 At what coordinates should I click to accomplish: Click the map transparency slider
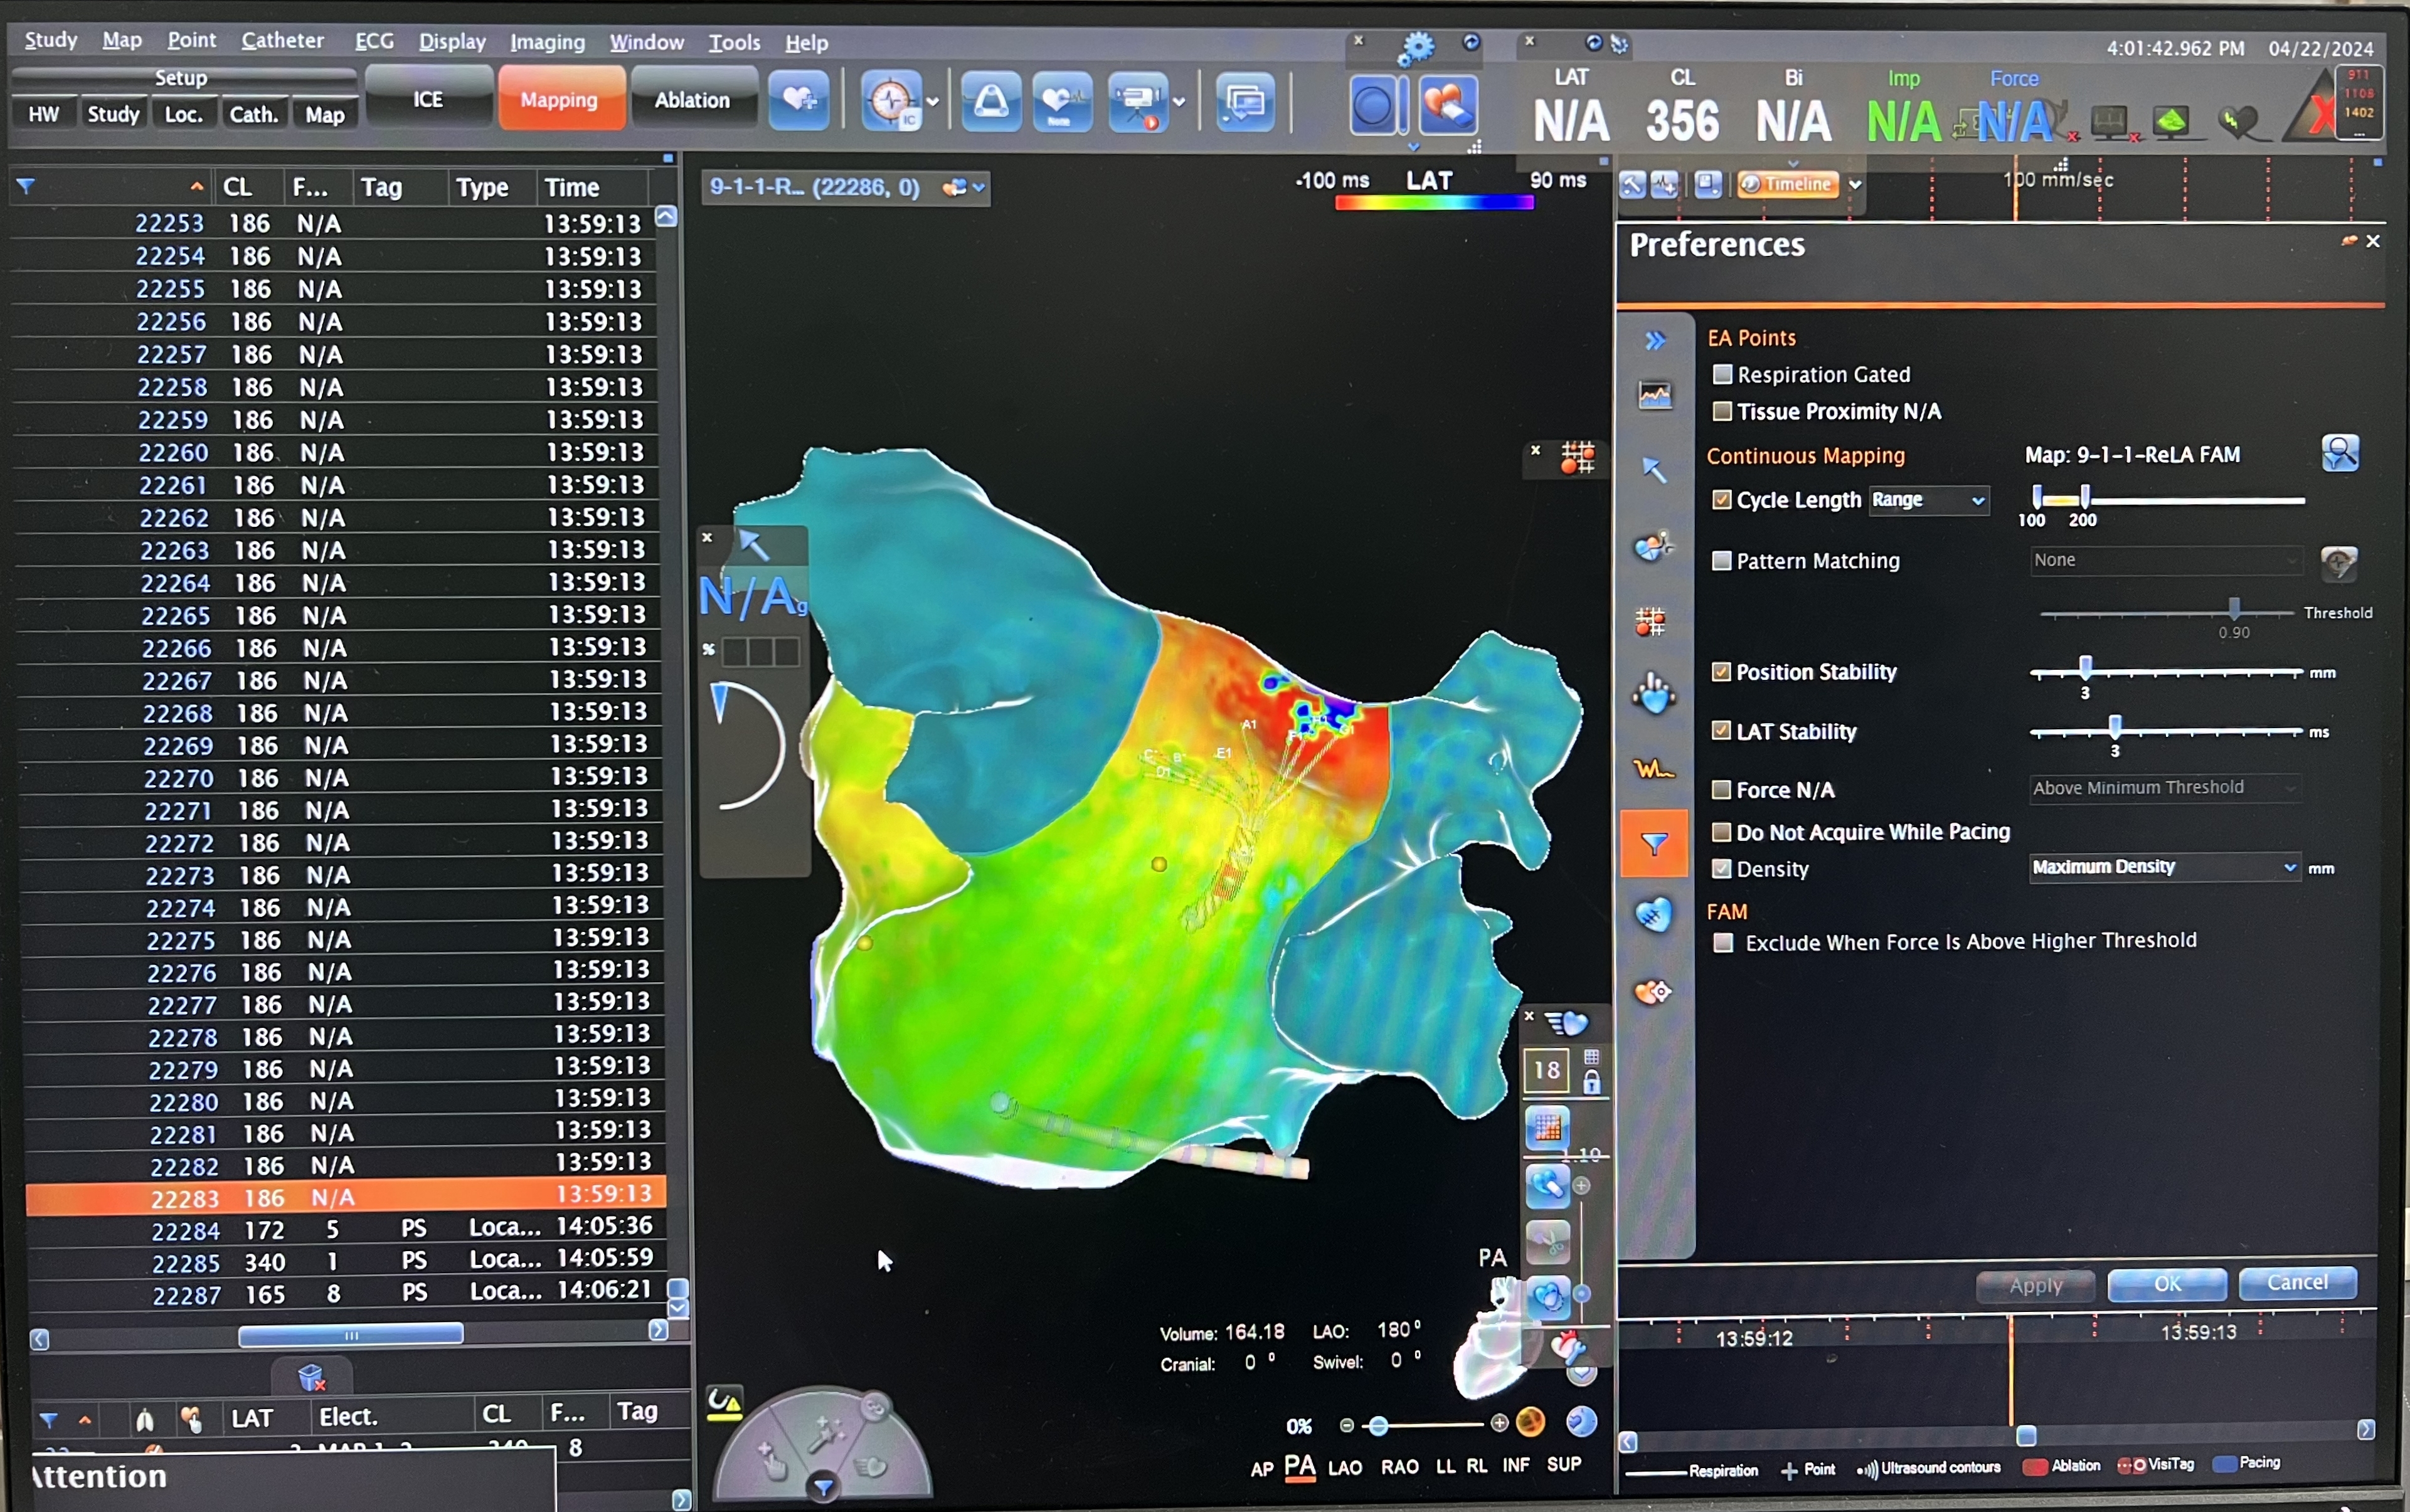point(1379,1426)
